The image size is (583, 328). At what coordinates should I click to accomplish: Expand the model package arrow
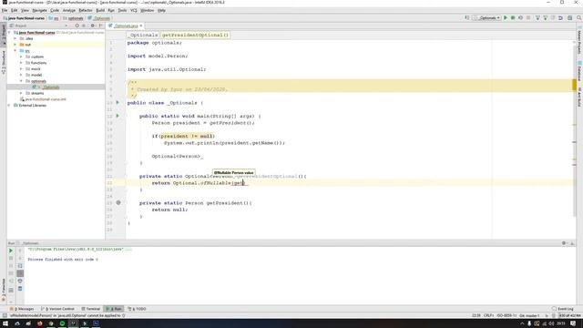pos(21,75)
